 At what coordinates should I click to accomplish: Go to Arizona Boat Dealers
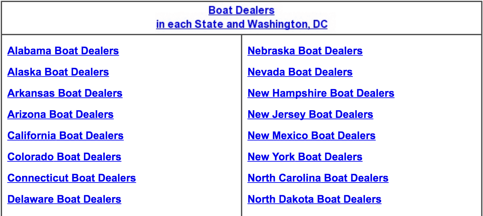tap(61, 114)
